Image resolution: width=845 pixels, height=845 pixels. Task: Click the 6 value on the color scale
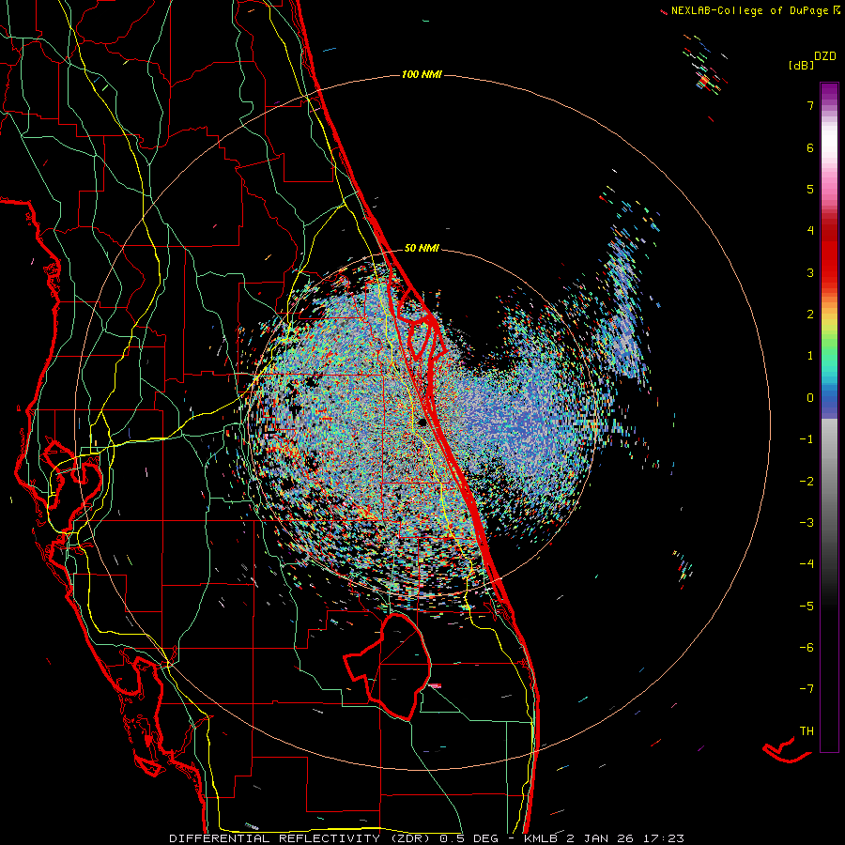click(810, 147)
